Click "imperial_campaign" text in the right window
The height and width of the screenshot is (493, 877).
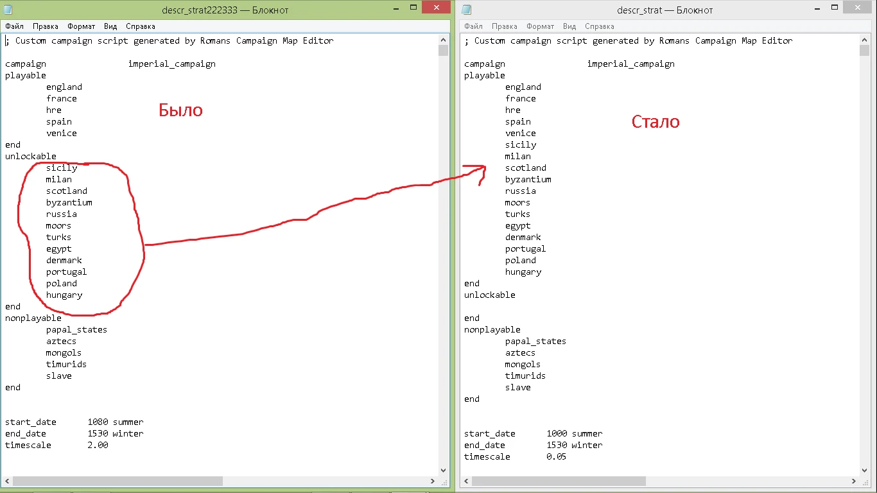pyautogui.click(x=631, y=64)
